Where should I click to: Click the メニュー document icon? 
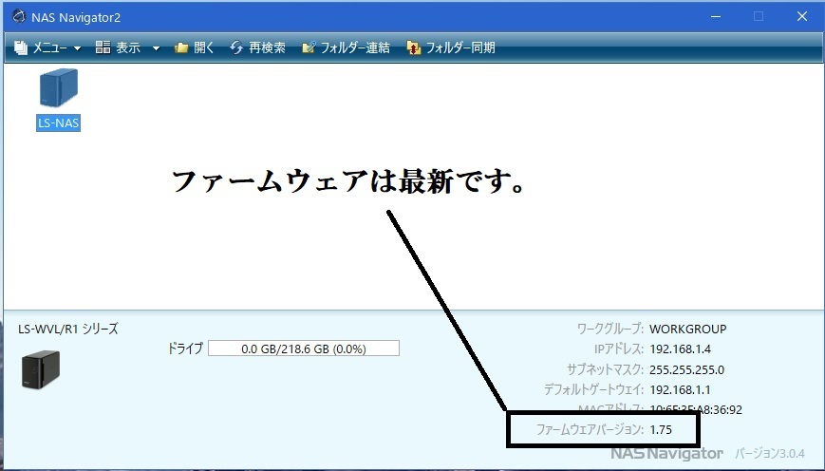(21, 47)
